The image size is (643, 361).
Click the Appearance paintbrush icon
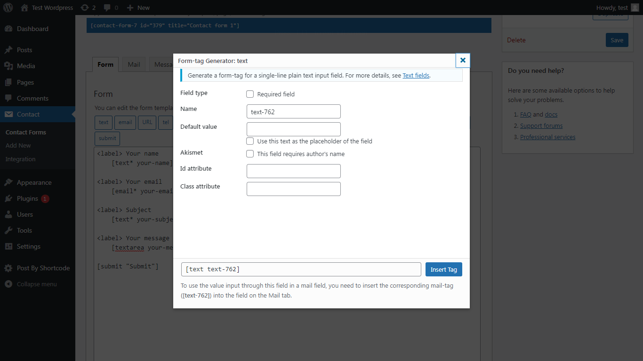(x=8, y=182)
